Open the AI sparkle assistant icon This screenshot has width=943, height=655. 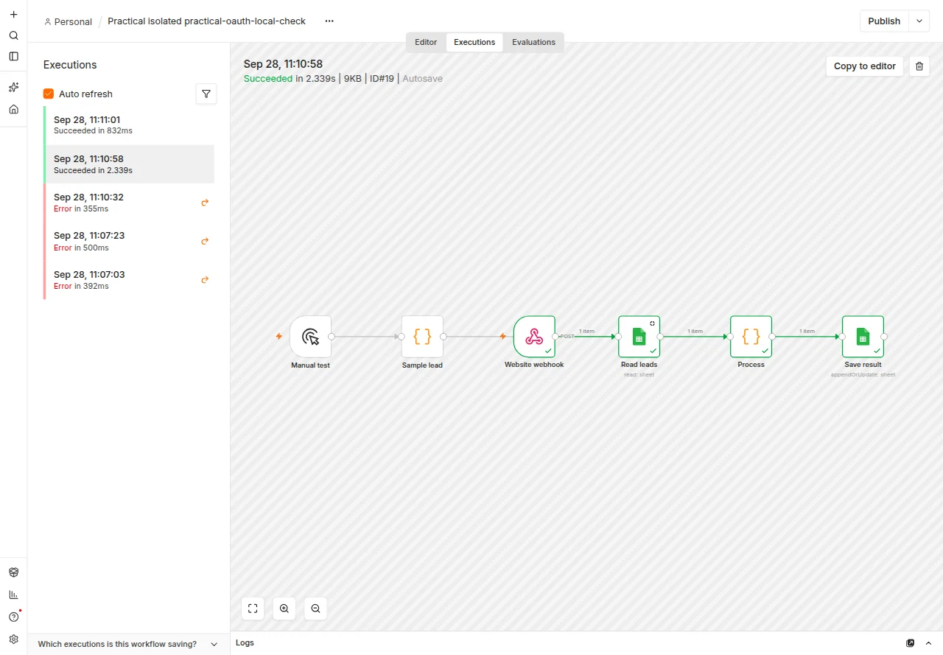[13, 87]
